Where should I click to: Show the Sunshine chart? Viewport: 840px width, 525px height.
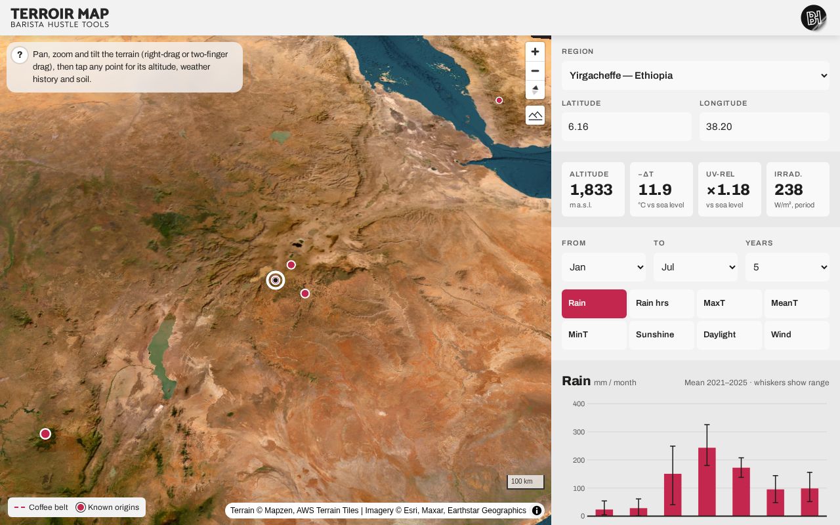661,335
